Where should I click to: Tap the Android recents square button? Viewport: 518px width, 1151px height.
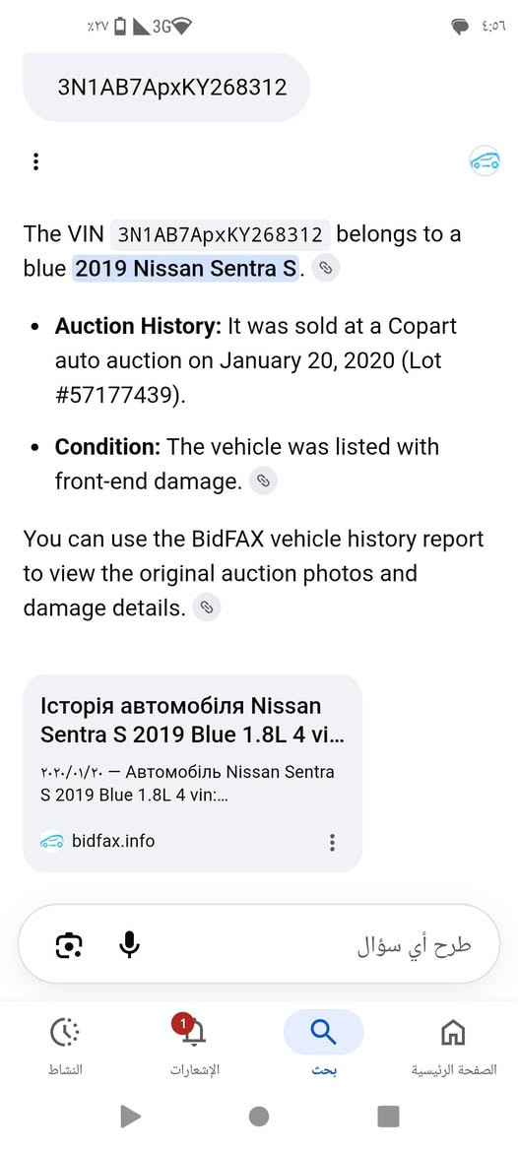point(388,1117)
